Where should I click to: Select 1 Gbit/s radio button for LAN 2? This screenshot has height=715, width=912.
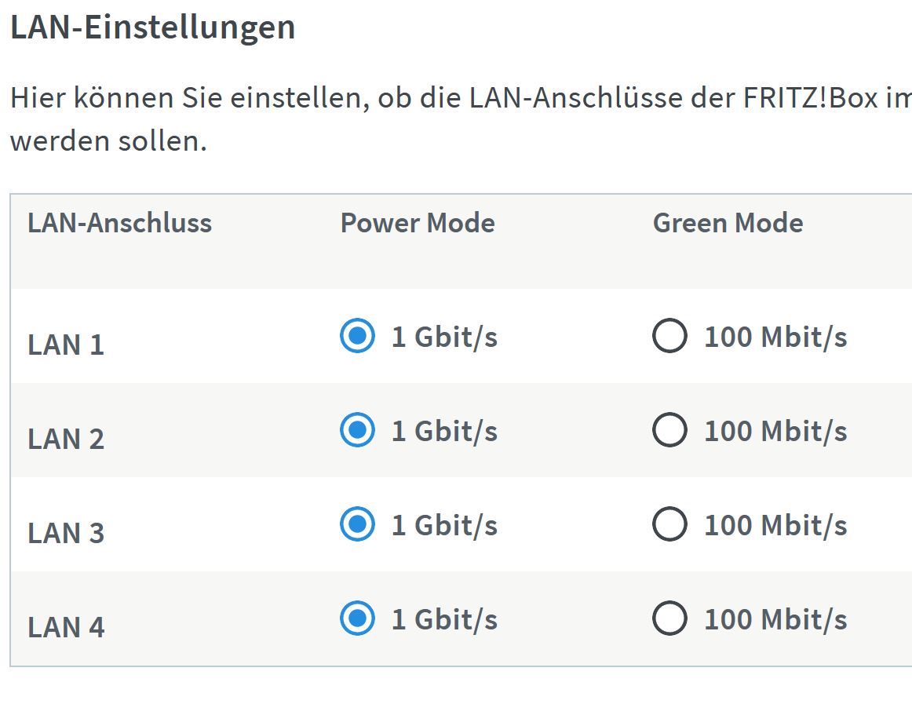[x=357, y=430]
